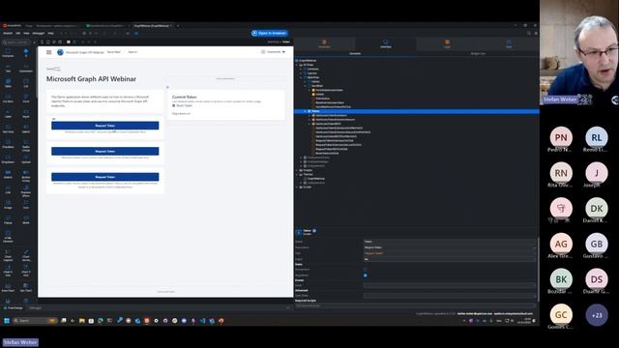The width and height of the screenshot is (619, 348).
Task: Switch to the Processes tab
Action: click(325, 43)
